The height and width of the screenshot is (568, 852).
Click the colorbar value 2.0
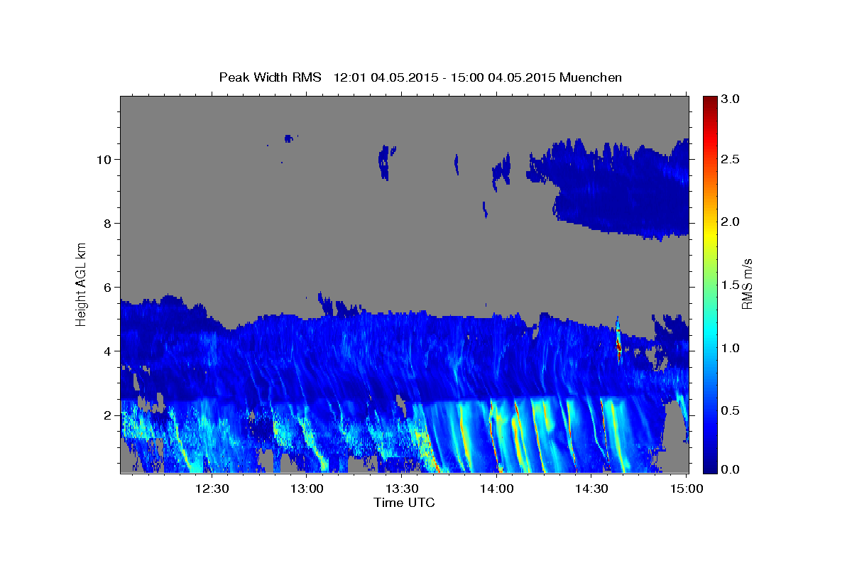click(731, 222)
